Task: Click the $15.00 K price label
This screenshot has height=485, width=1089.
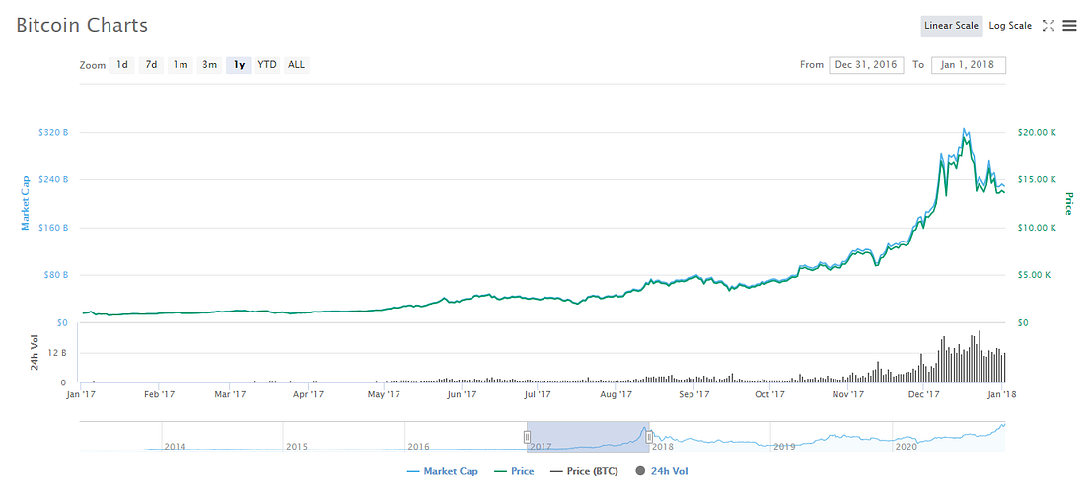Action: (1036, 179)
